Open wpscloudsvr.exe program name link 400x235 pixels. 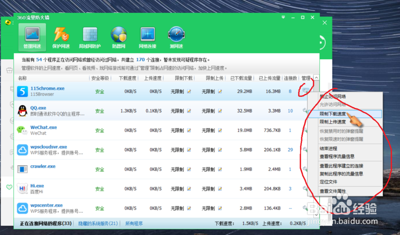48,147
